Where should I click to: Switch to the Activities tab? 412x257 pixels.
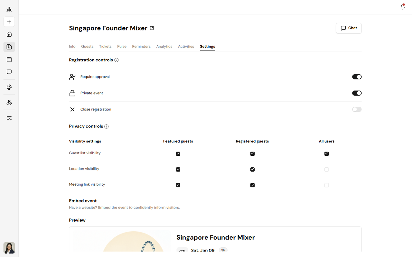pyautogui.click(x=186, y=47)
